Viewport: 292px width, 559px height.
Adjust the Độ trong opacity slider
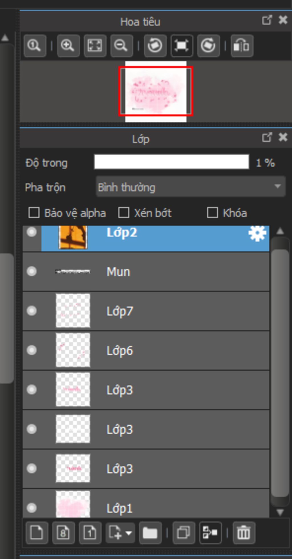click(x=172, y=162)
